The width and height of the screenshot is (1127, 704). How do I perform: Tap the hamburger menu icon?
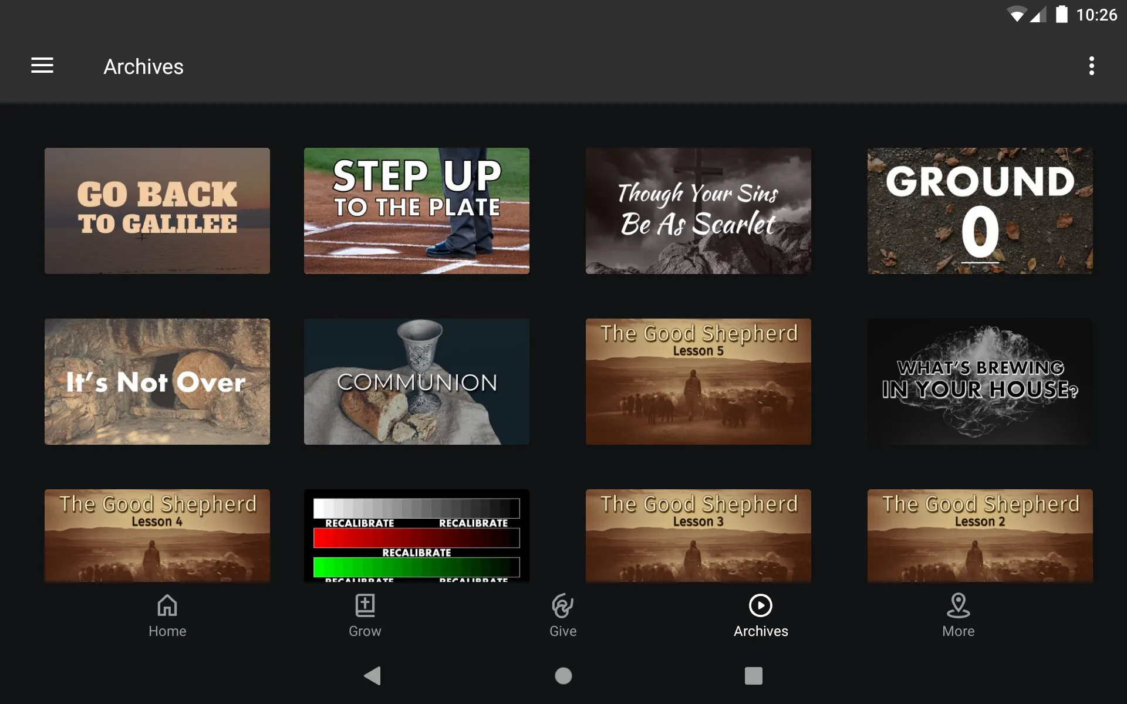point(42,66)
